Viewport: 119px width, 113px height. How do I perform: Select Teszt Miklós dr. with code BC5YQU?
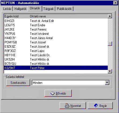[x=56, y=64]
